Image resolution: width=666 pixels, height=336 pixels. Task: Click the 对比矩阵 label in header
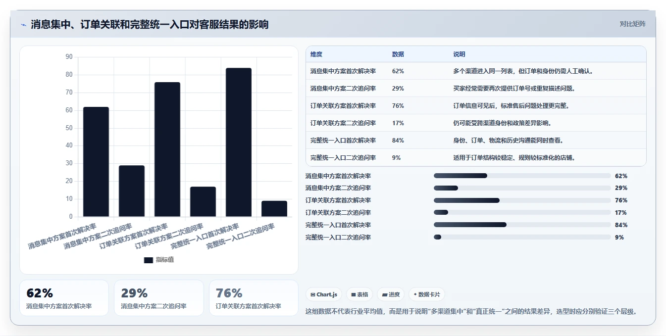pos(632,24)
